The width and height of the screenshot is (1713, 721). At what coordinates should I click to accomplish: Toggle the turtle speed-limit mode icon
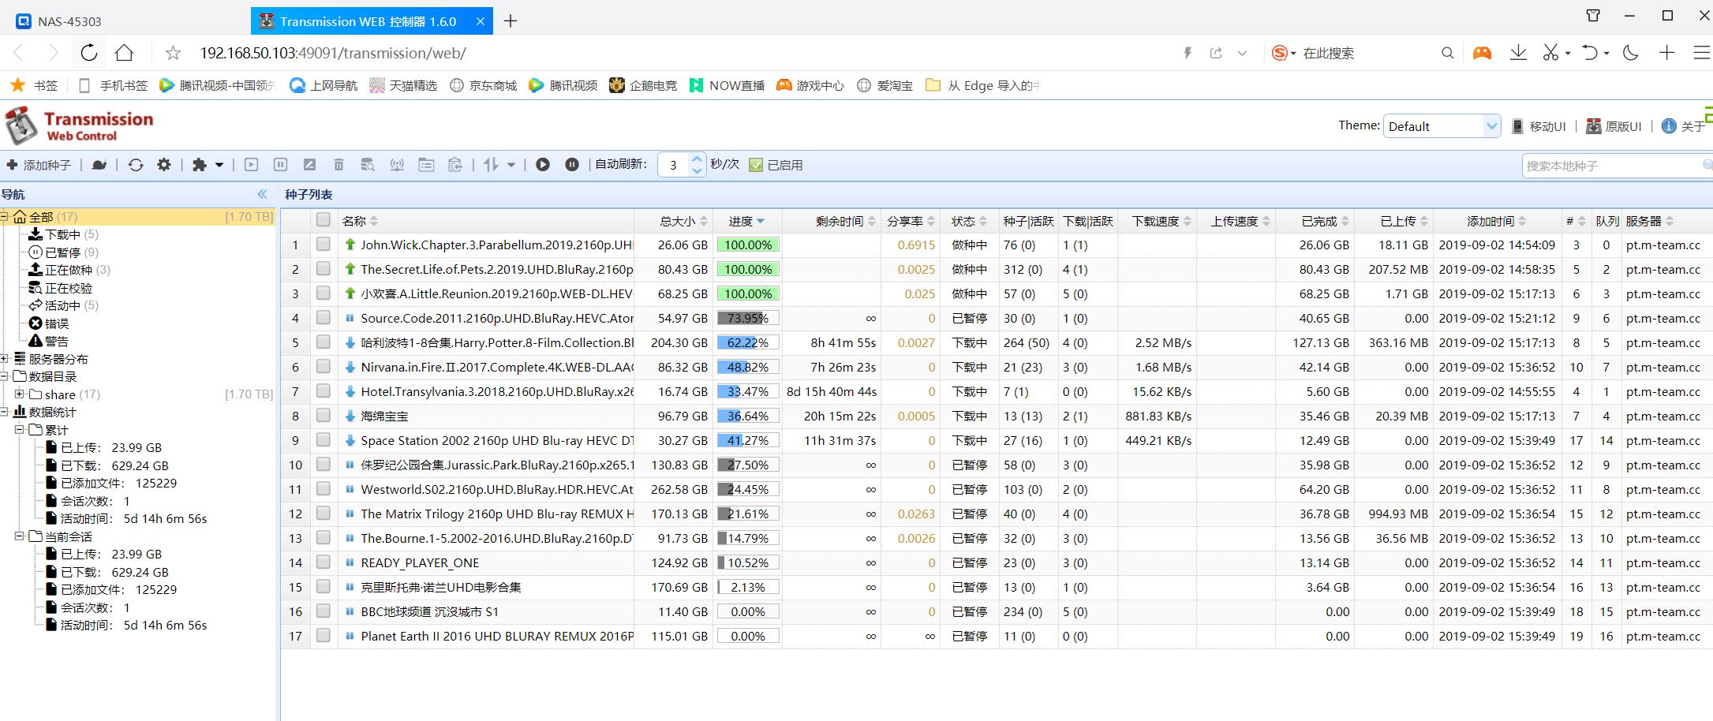(x=99, y=165)
